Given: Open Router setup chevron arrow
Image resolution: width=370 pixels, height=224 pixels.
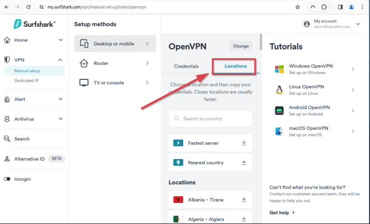Looking at the screenshot, I should [147, 63].
